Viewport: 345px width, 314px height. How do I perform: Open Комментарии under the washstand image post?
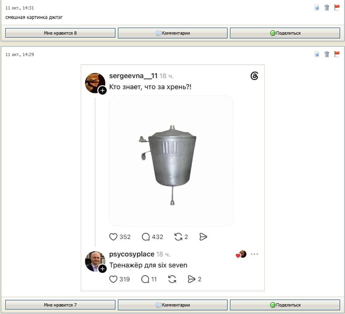[173, 305]
